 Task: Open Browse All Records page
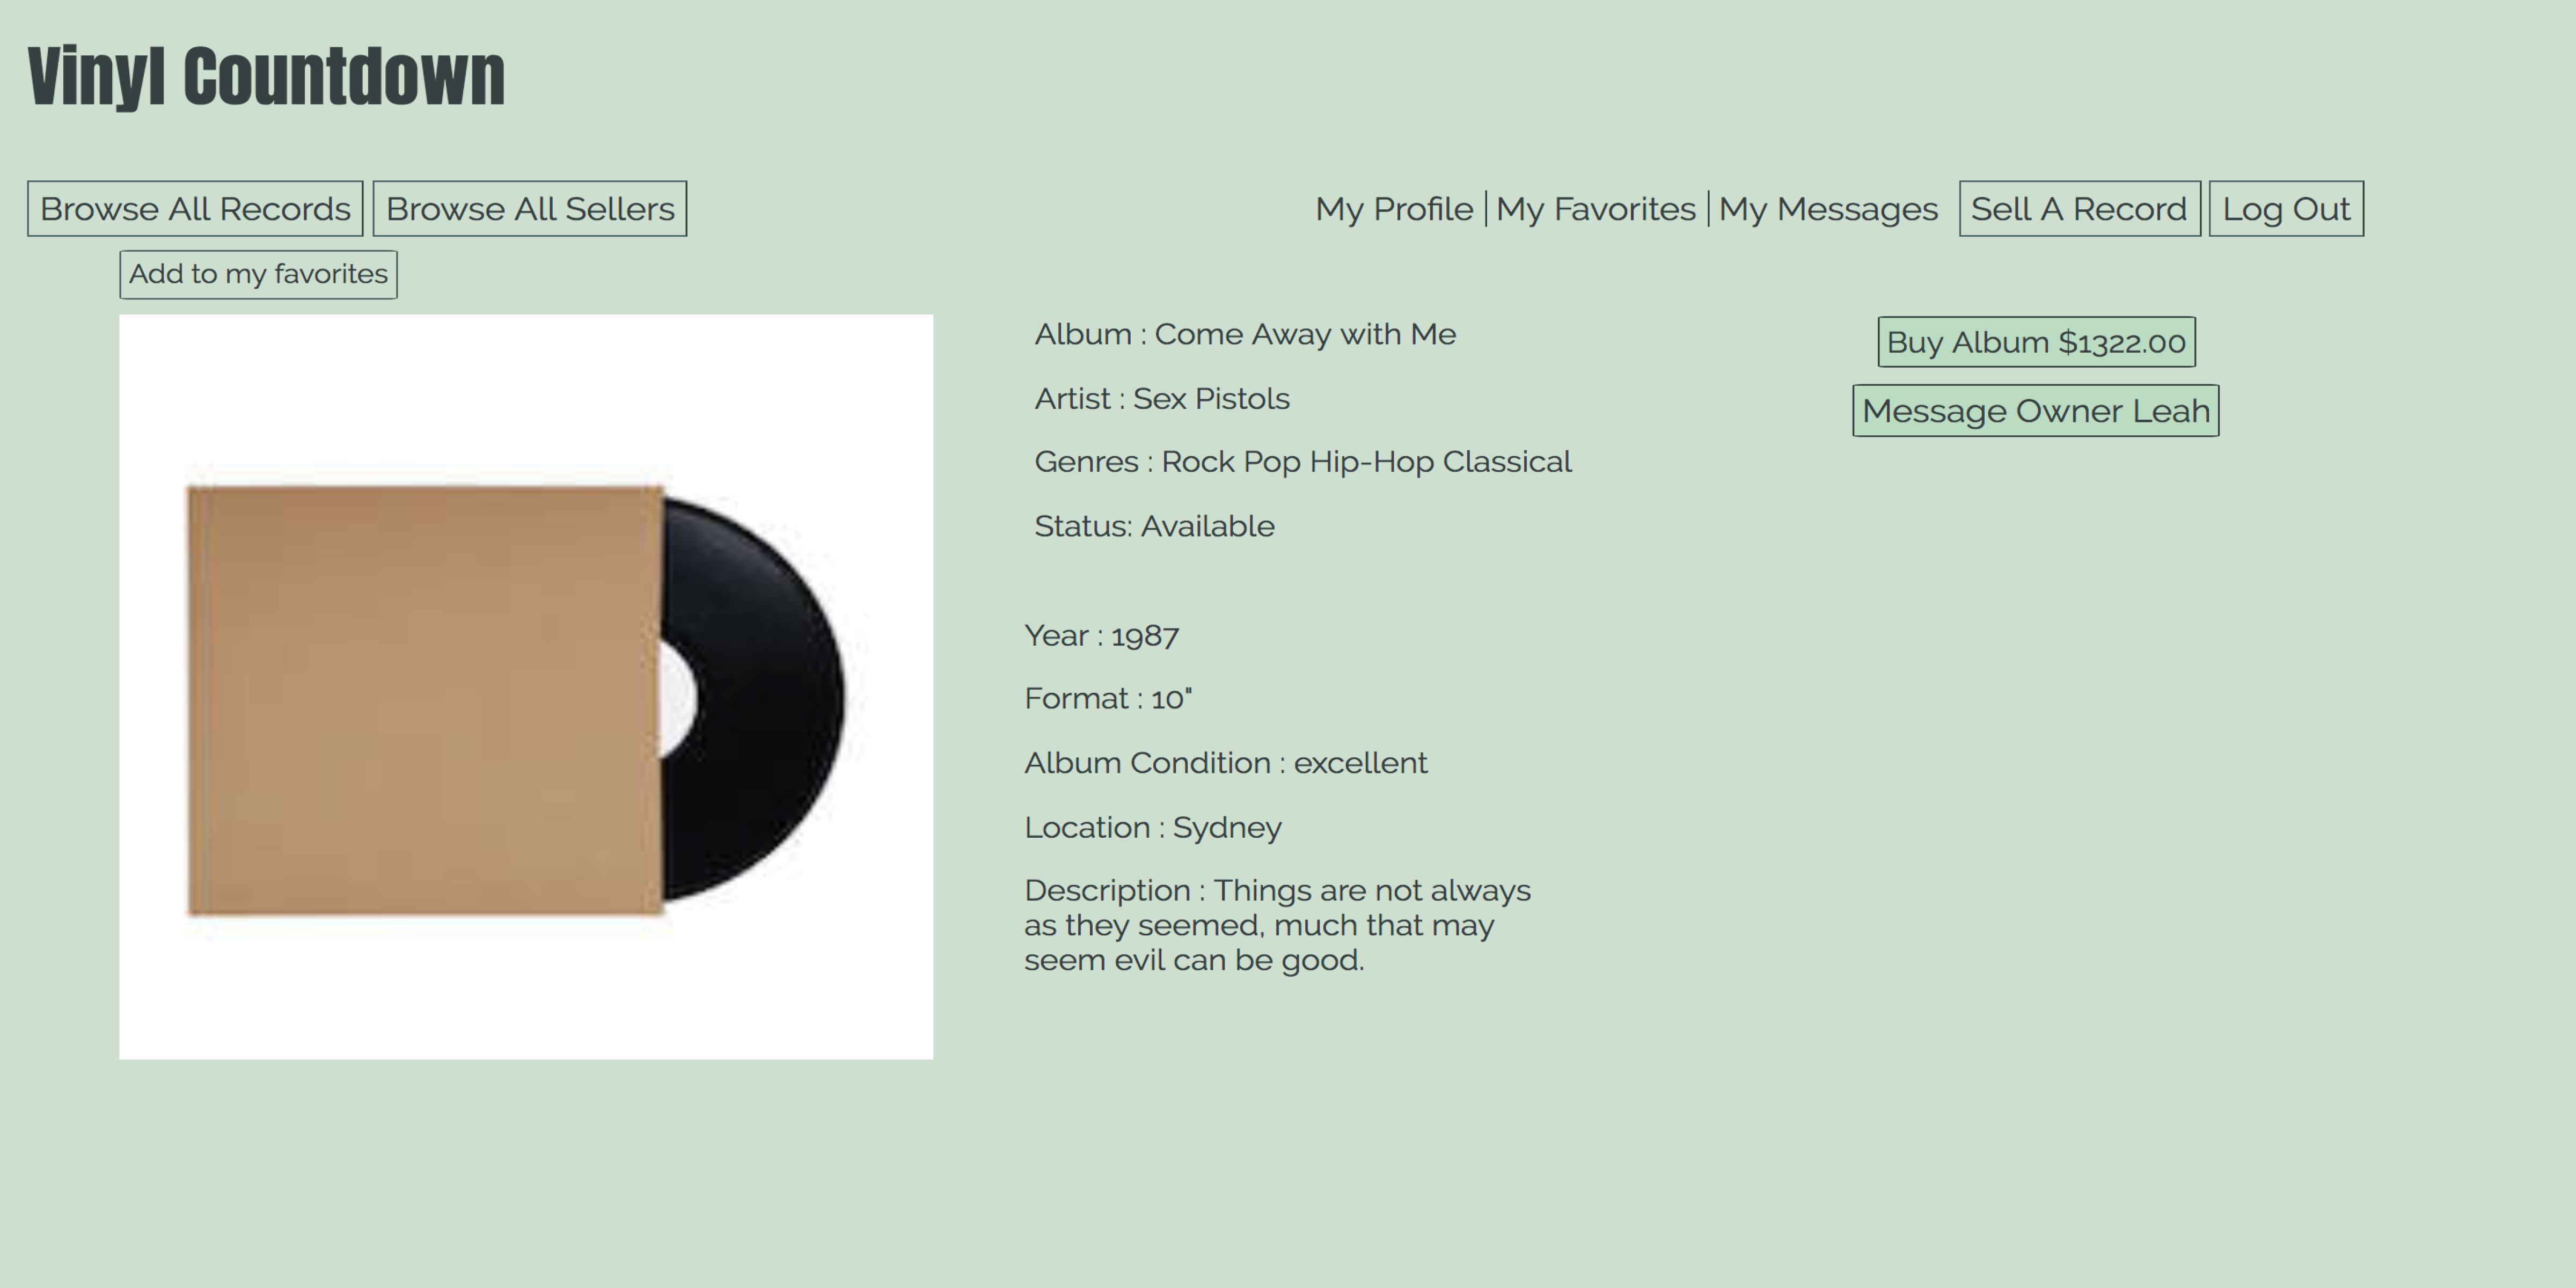(195, 209)
